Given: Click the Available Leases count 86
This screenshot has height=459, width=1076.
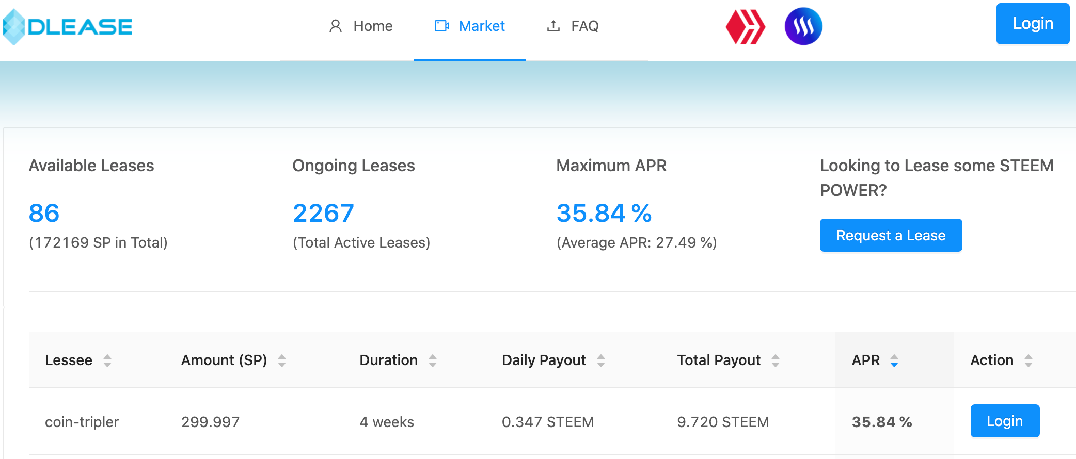Looking at the screenshot, I should point(44,213).
